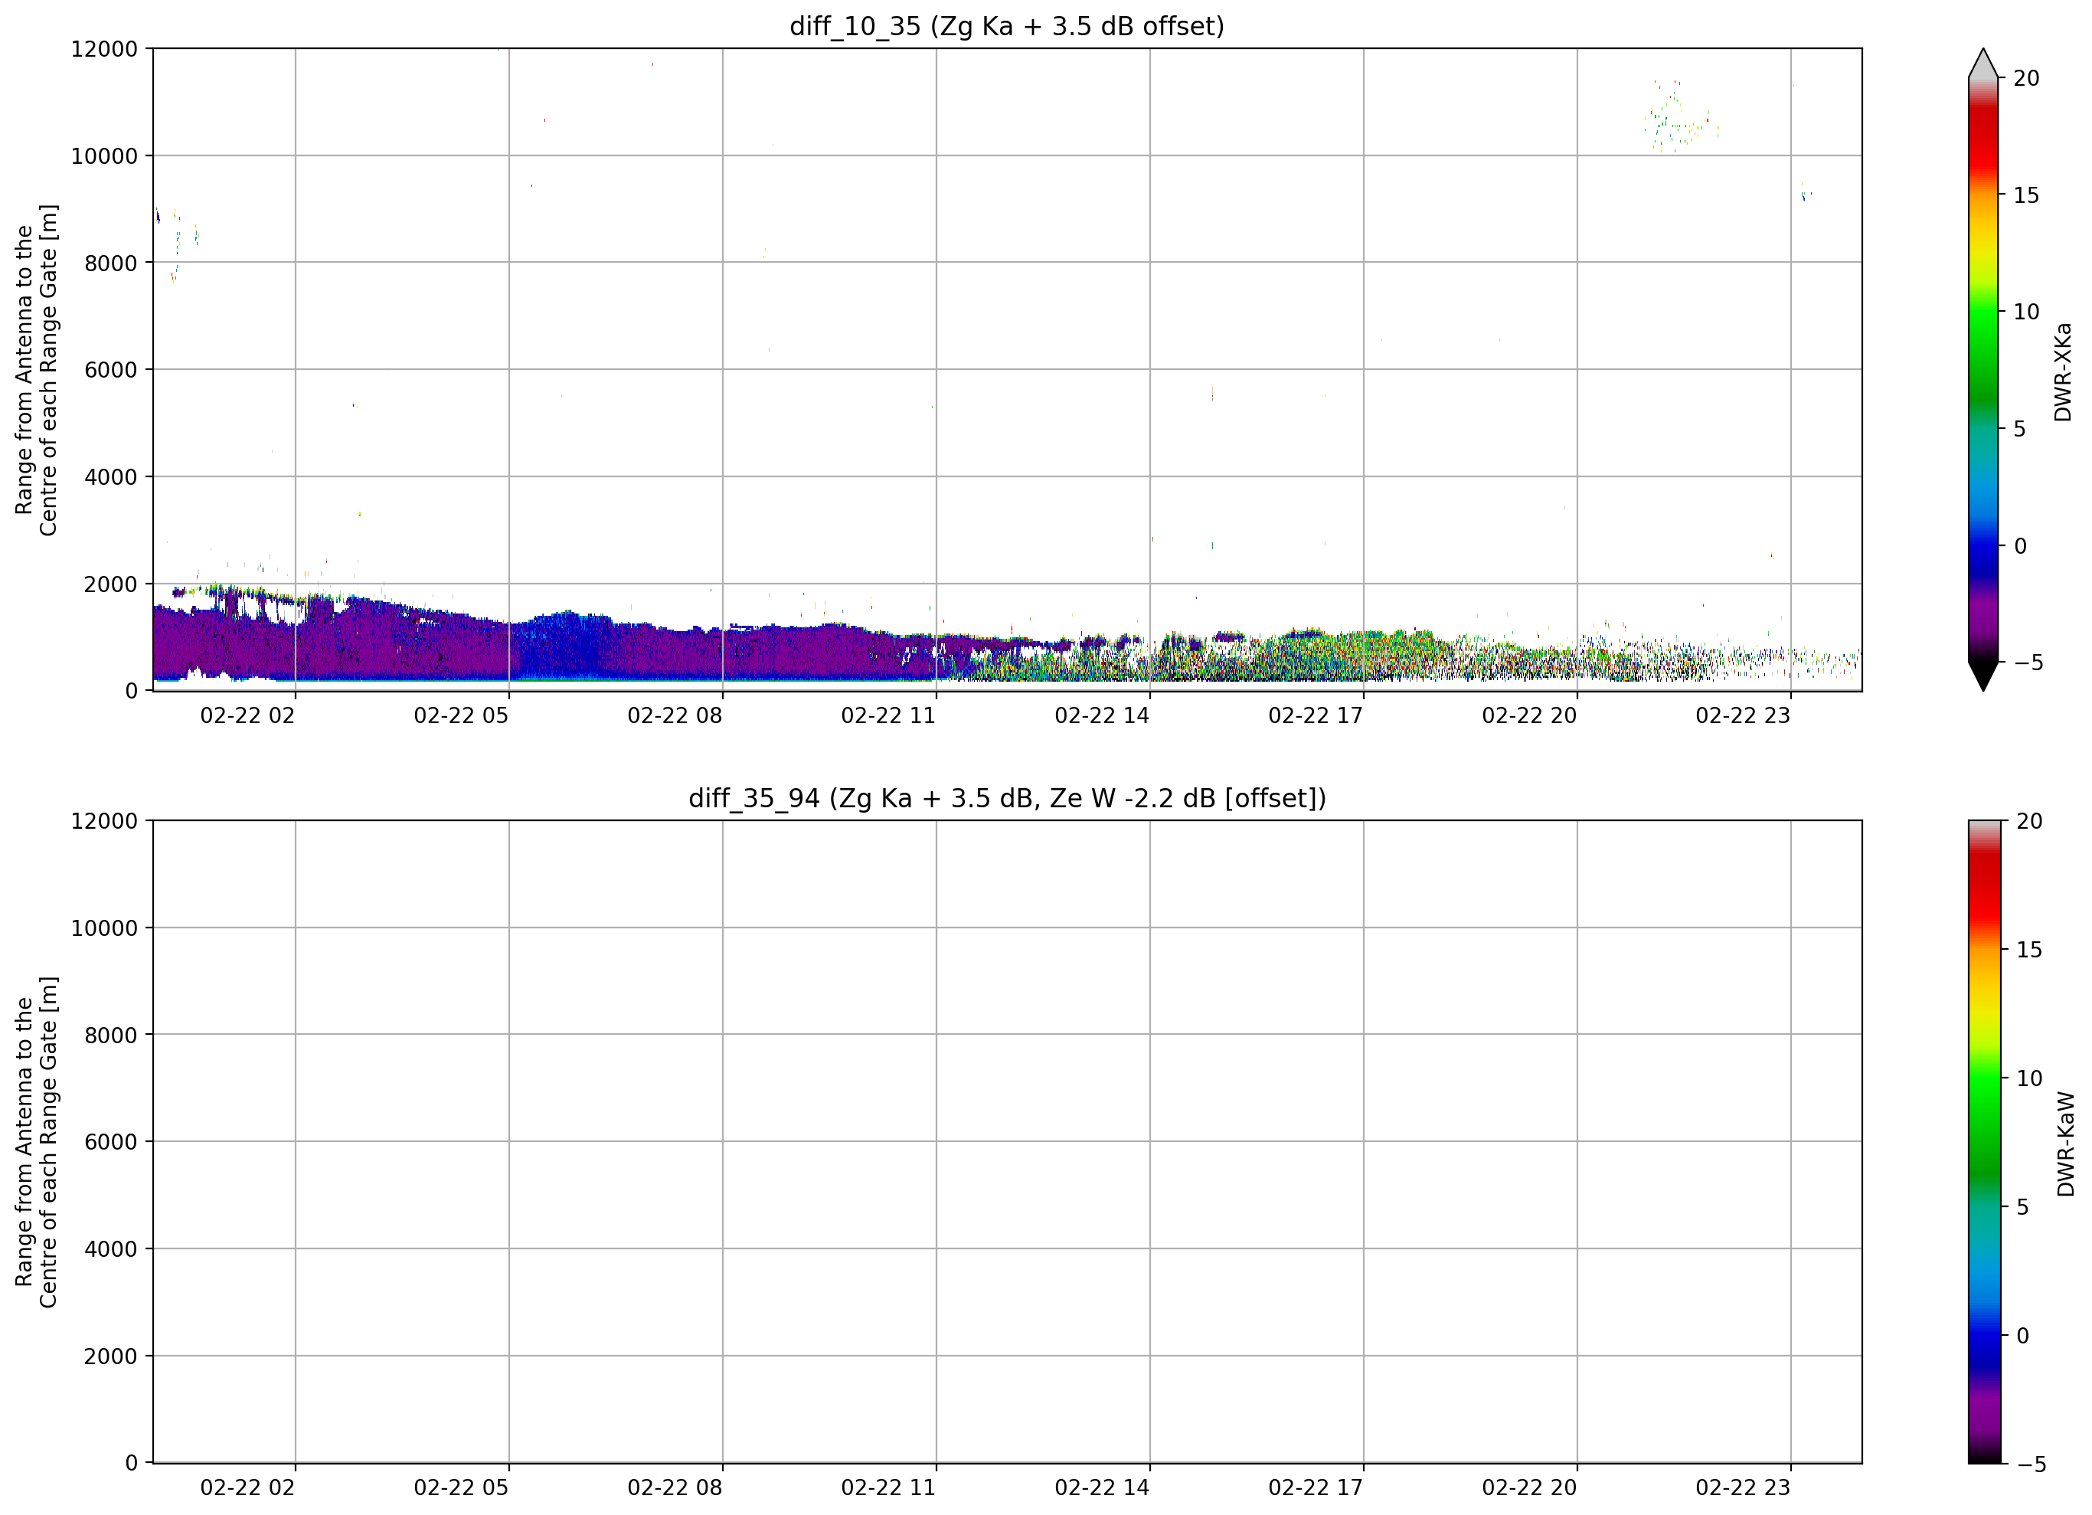Click range tick '0' on diff_35_94 plot
The image size is (2092, 1515).
coord(132,1464)
